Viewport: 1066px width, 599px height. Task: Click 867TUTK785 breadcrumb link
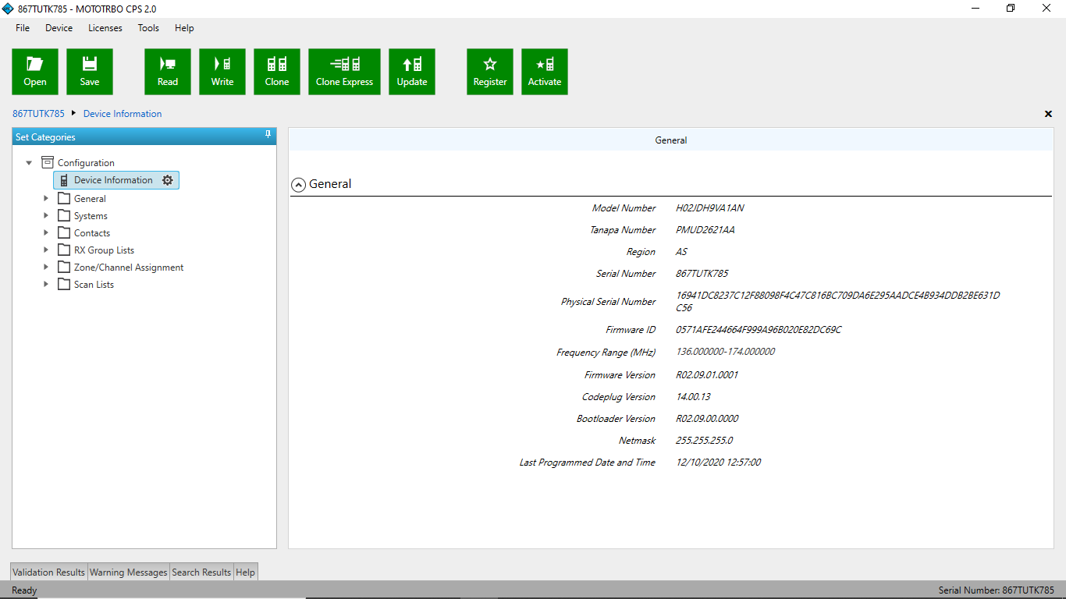[38, 114]
